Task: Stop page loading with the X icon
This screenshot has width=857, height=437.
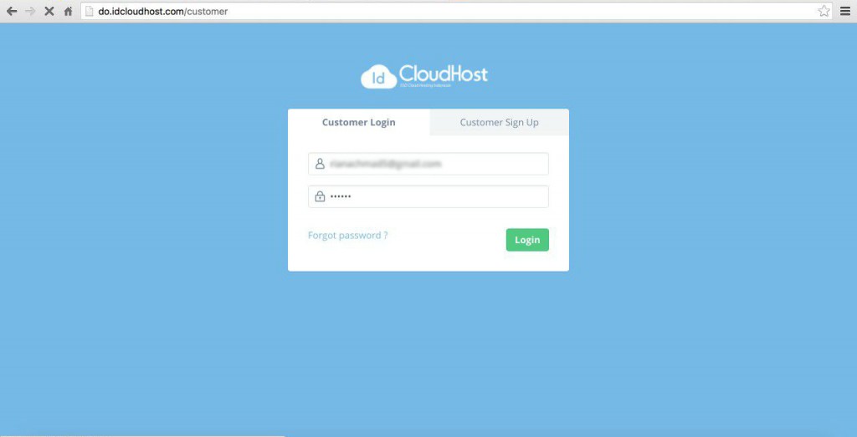Action: [49, 11]
